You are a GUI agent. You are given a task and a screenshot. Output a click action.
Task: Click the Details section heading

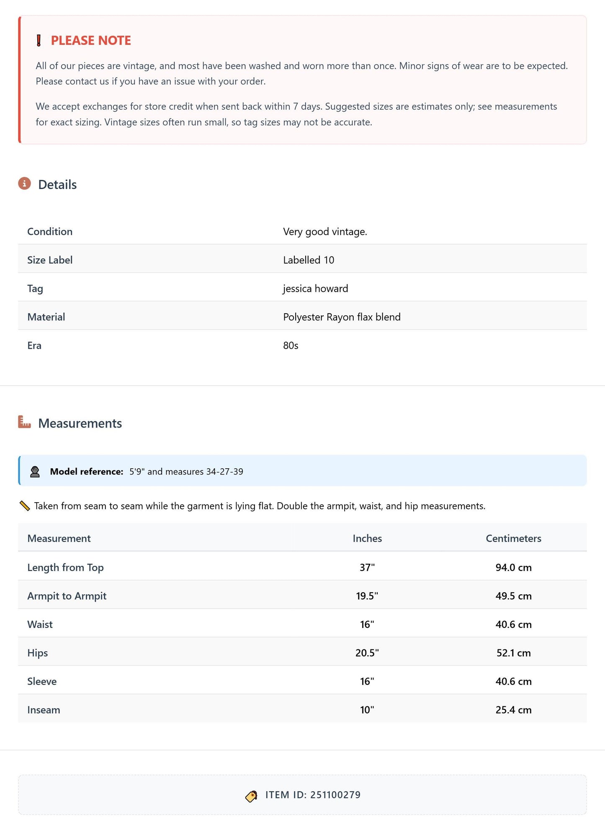tap(57, 184)
